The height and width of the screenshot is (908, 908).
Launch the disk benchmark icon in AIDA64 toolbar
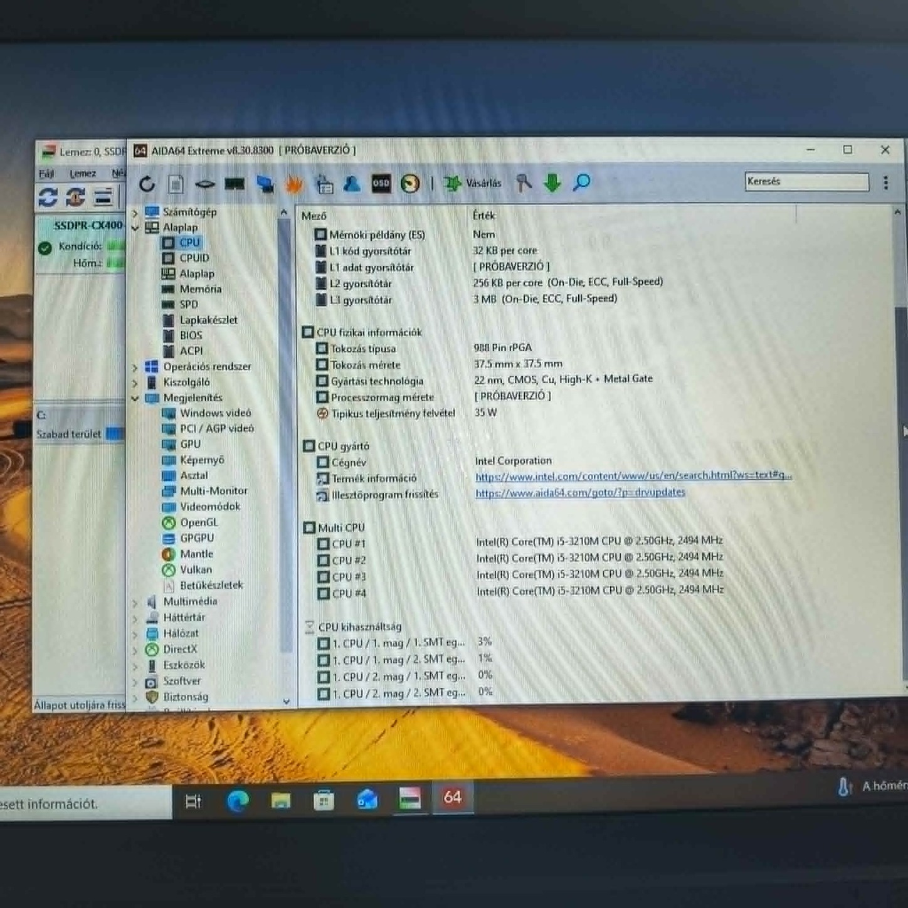(205, 184)
